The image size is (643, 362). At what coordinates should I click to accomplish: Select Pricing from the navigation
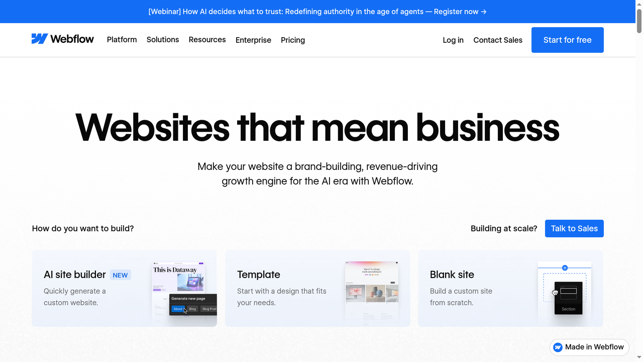(293, 40)
